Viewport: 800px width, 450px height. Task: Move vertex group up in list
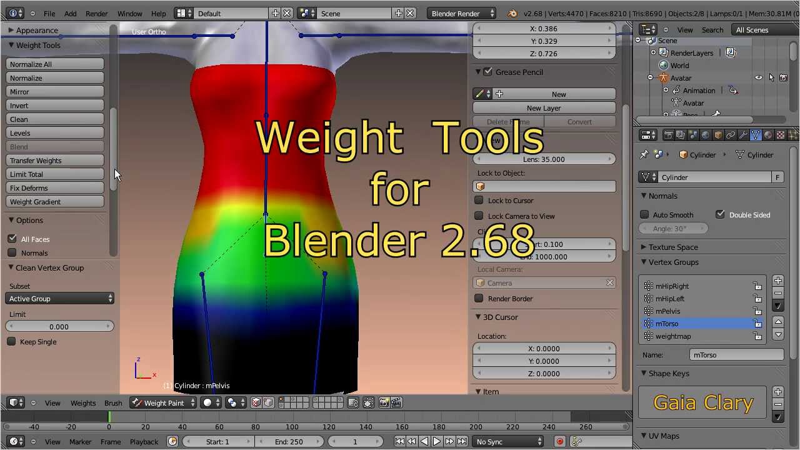click(x=778, y=322)
